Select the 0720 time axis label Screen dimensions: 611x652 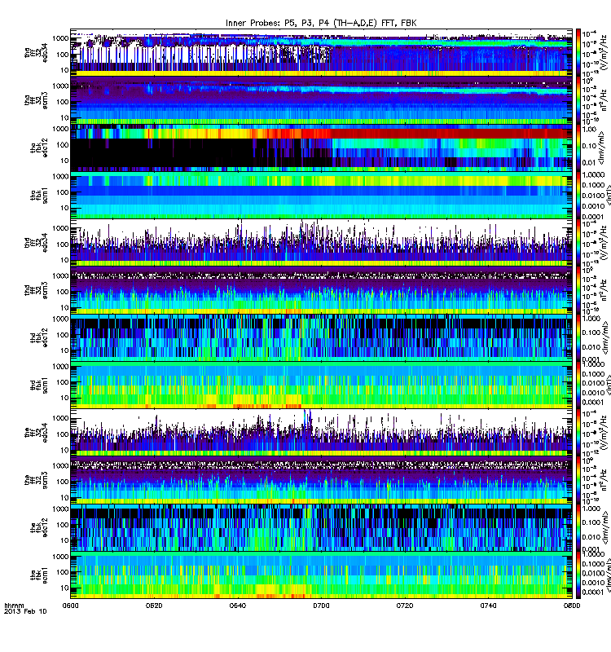click(405, 606)
